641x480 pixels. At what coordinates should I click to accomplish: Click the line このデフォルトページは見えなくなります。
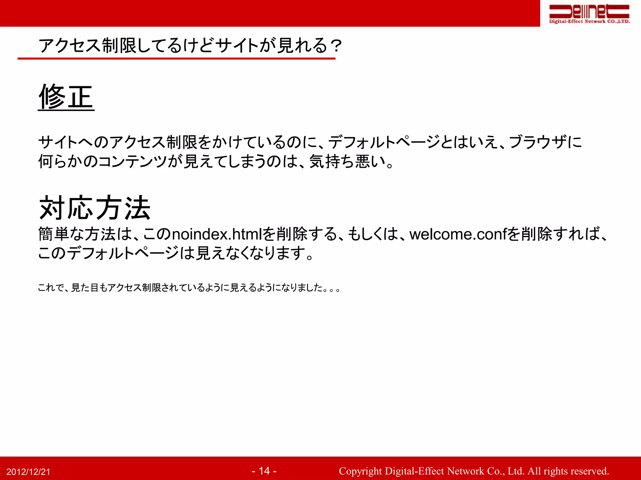point(176,253)
